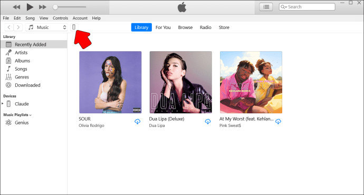Click the Search input field

point(307,7)
